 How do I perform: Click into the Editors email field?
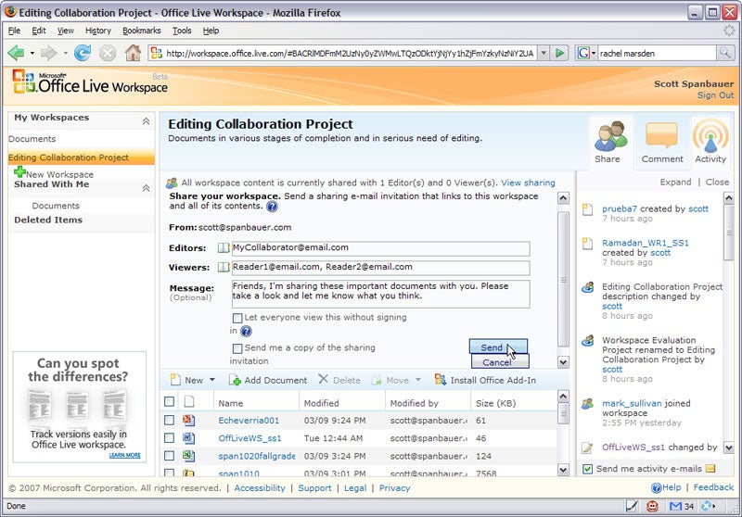coord(380,248)
